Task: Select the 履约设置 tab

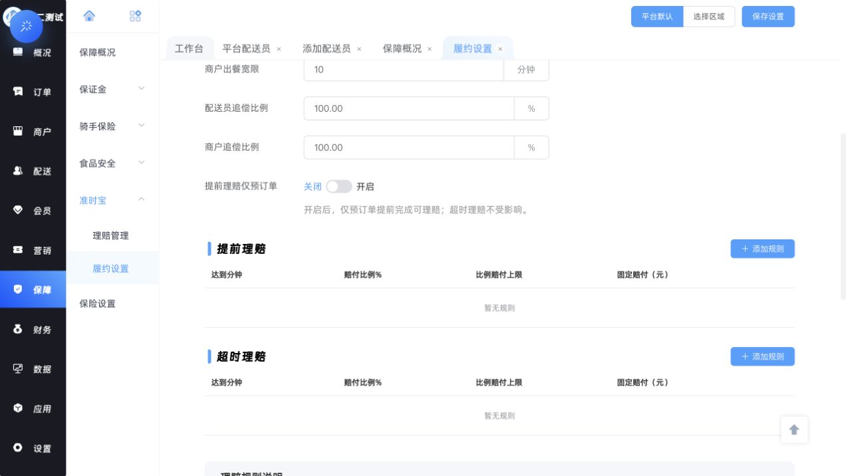Action: point(472,49)
